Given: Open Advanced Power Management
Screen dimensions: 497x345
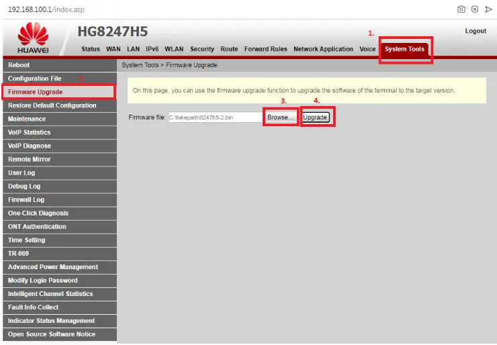Looking at the screenshot, I should coord(60,266).
